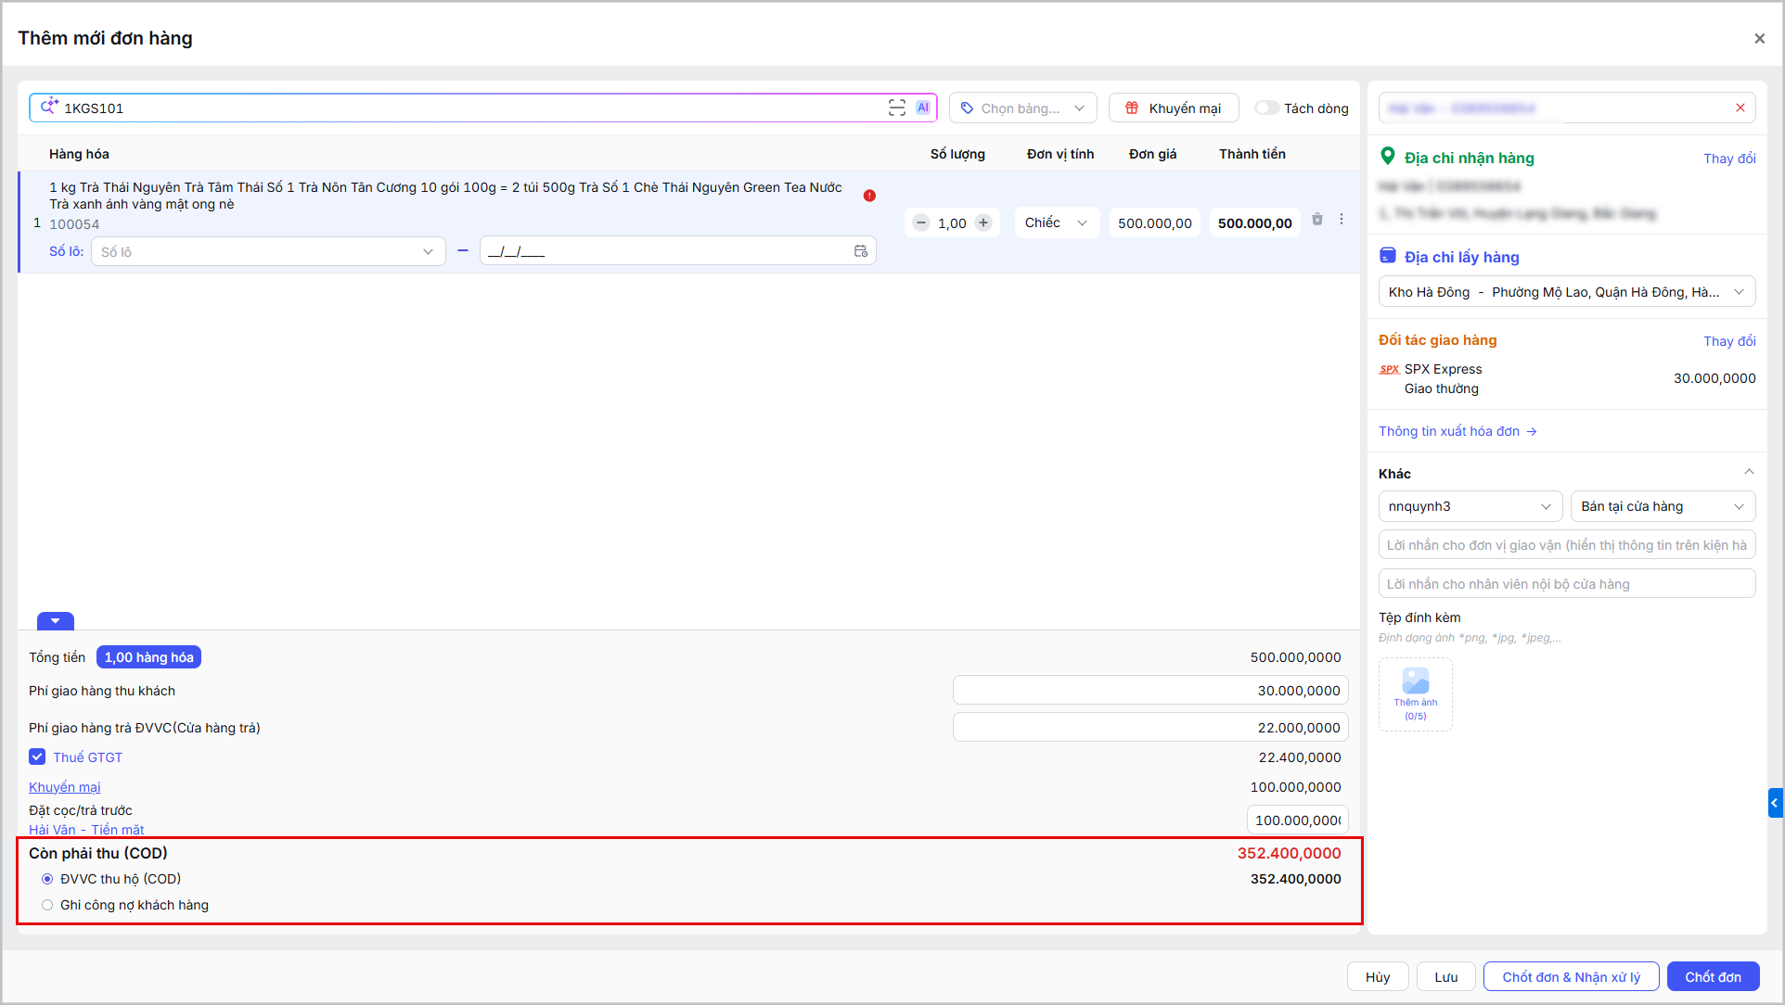Image resolution: width=1785 pixels, height=1005 pixels.
Task: Delete the product row with trash icon
Action: coord(1317,220)
